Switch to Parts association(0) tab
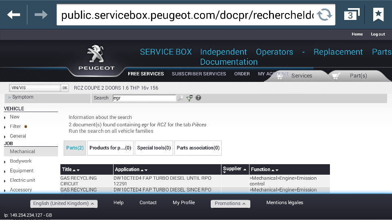 198,148
